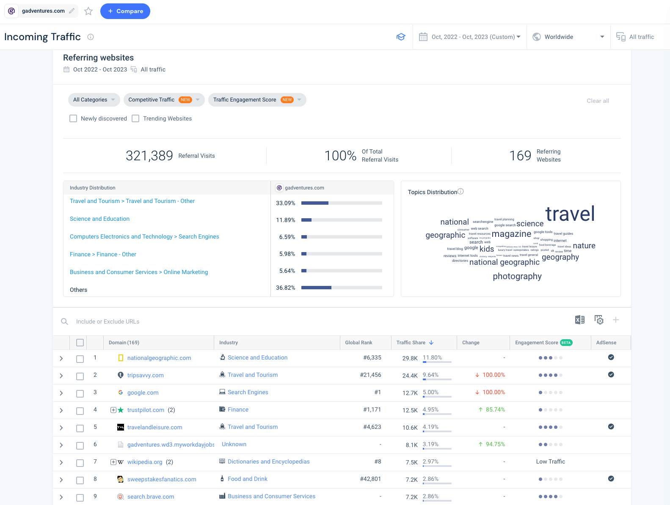Viewport: 670px width, 505px height.
Task: Expand wikipedia.org subdomains with plus box
Action: point(113,462)
